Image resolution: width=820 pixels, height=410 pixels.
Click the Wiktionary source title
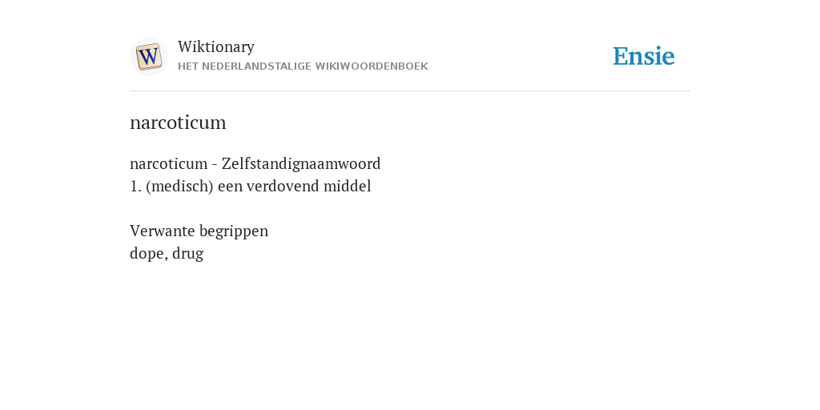tap(216, 46)
